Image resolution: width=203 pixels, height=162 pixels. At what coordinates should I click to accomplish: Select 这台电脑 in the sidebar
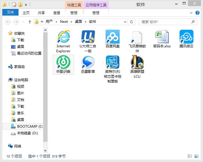(18, 80)
